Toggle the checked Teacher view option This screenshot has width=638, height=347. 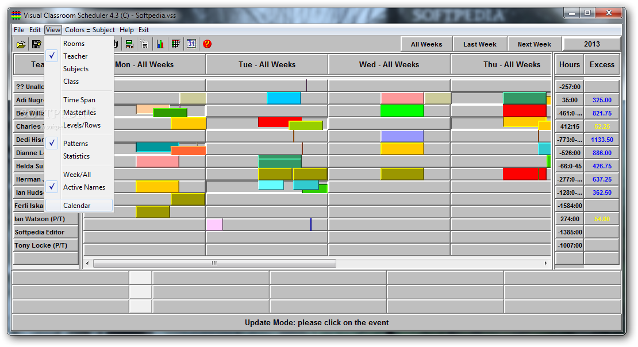(x=75, y=56)
